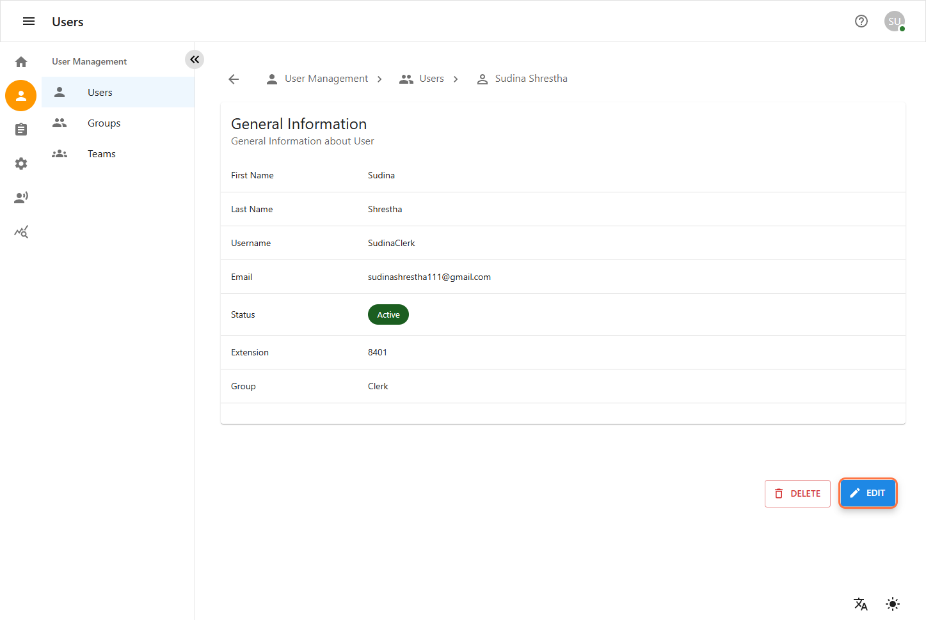Open the settings gear in sidebar

pyautogui.click(x=21, y=164)
